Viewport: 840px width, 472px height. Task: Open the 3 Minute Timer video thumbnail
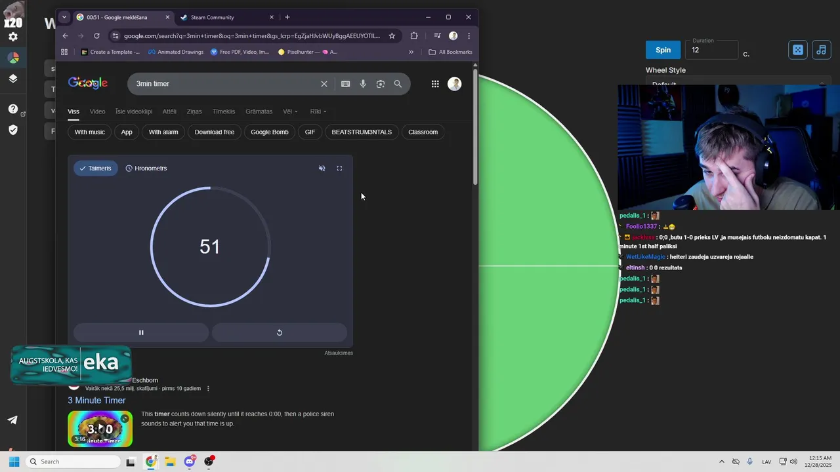(100, 429)
